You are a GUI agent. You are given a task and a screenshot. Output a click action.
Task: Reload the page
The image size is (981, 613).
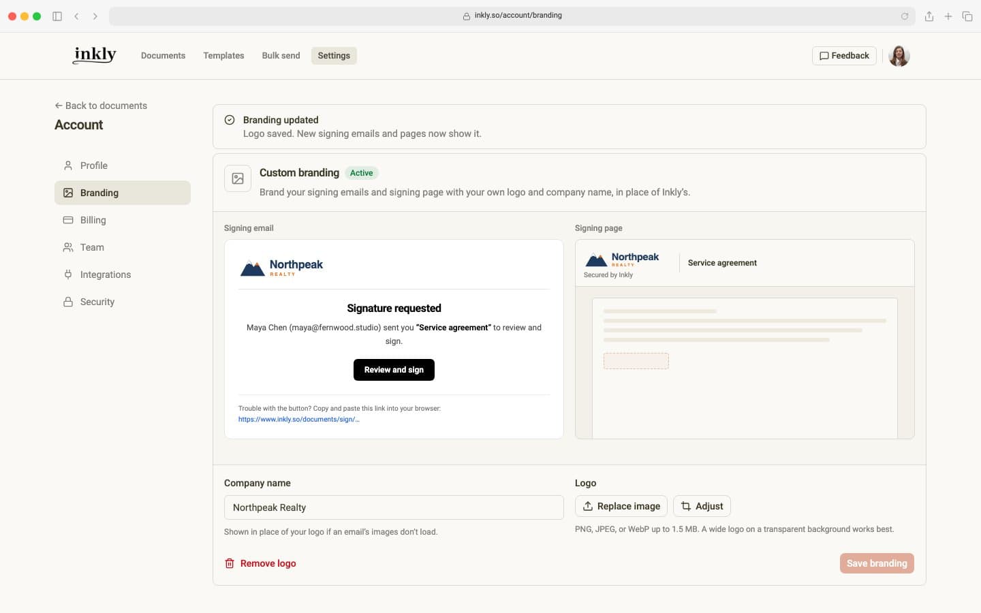pos(905,16)
